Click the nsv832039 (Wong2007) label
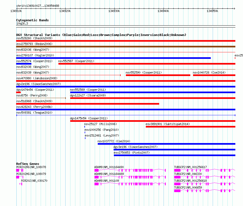 point(33,72)
